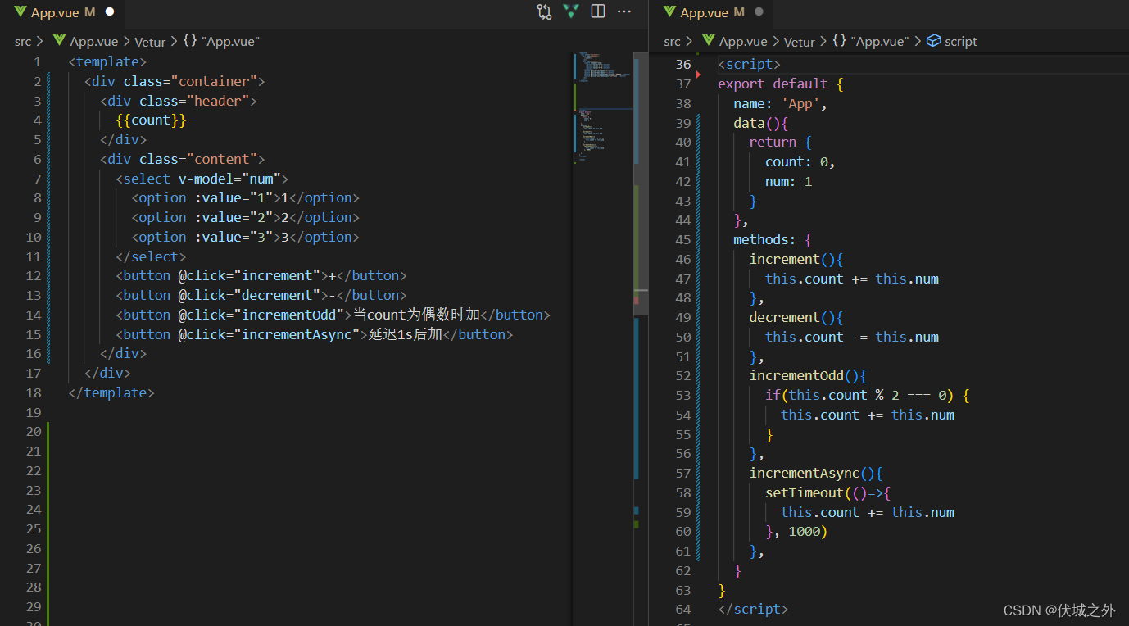
Task: Click the cube icon before script in the right breadcrumb
Action: [933, 40]
